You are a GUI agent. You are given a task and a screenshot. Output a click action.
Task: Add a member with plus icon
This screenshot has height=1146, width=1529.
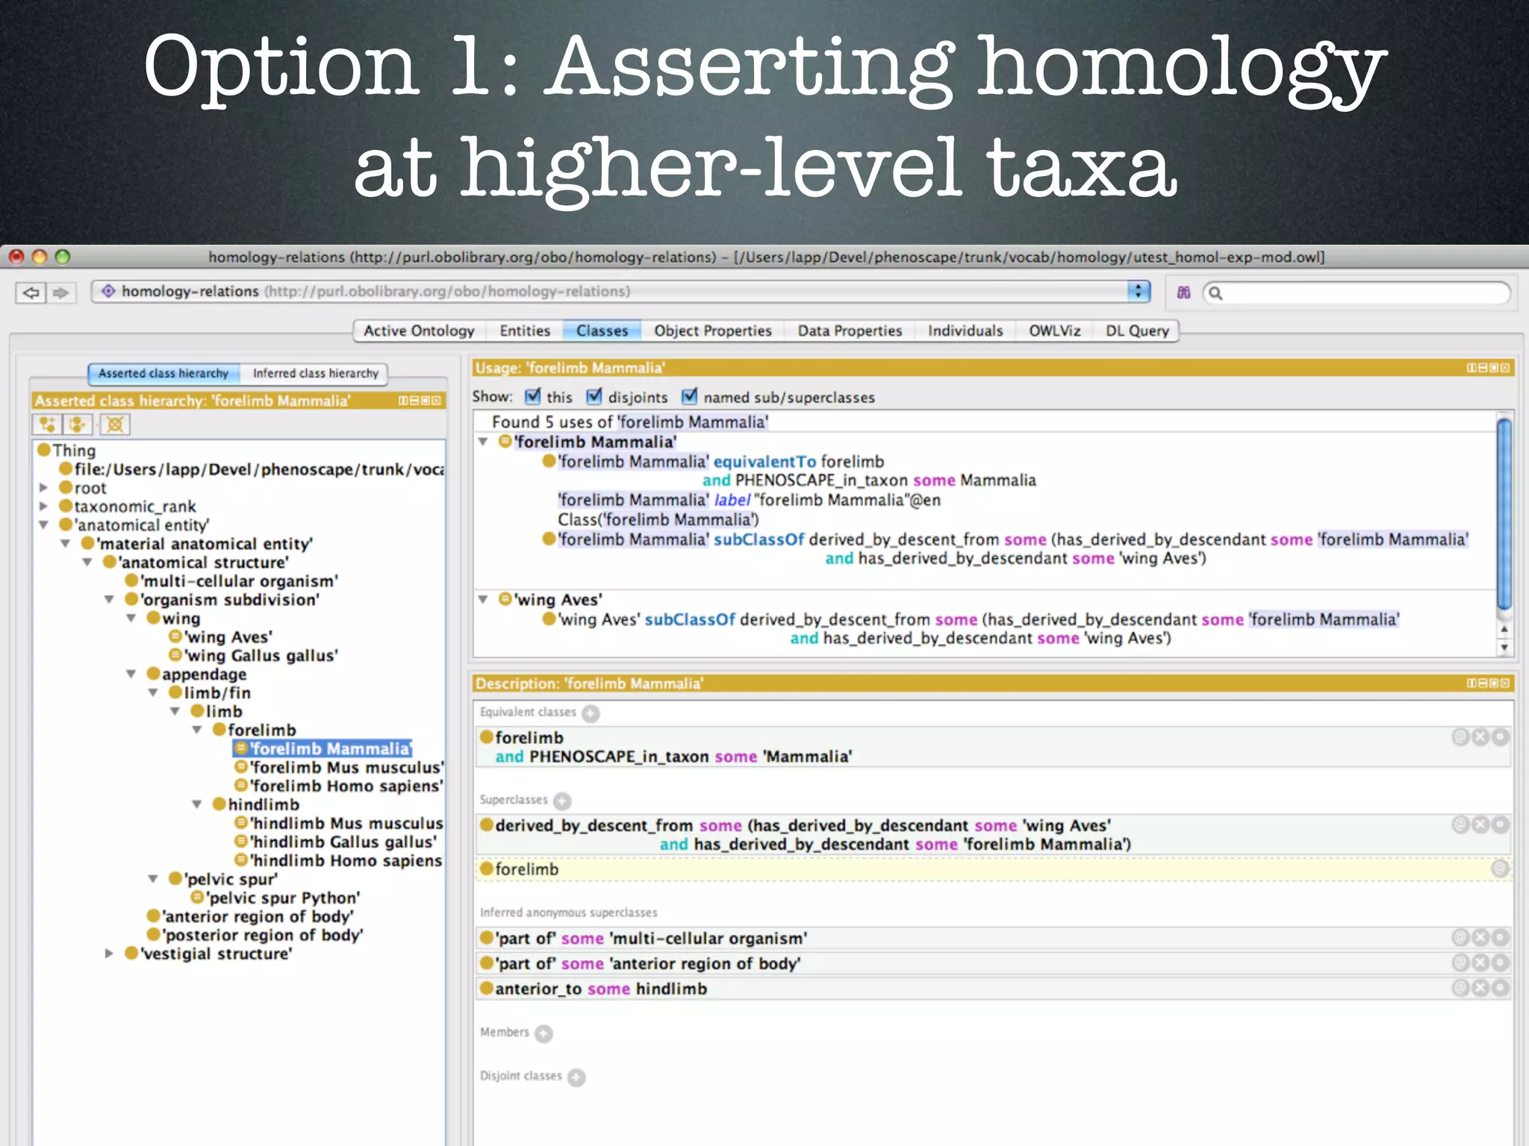[x=544, y=1033]
